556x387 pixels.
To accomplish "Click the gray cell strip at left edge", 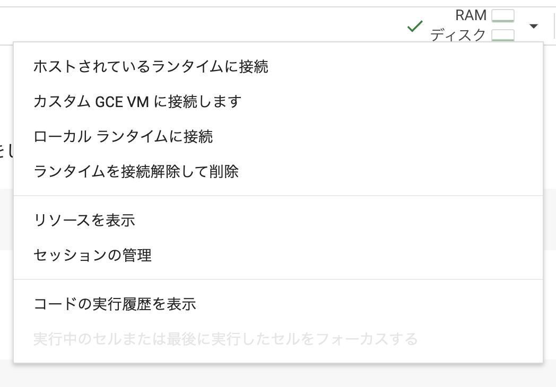I will point(6,219).
